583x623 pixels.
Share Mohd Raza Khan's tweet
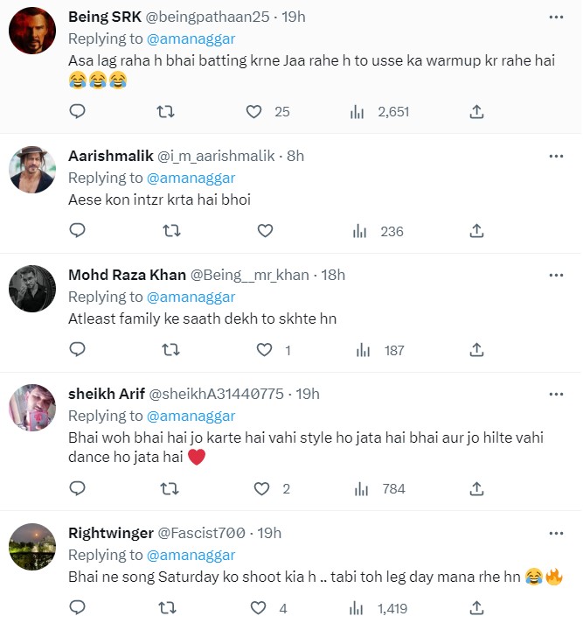click(476, 350)
